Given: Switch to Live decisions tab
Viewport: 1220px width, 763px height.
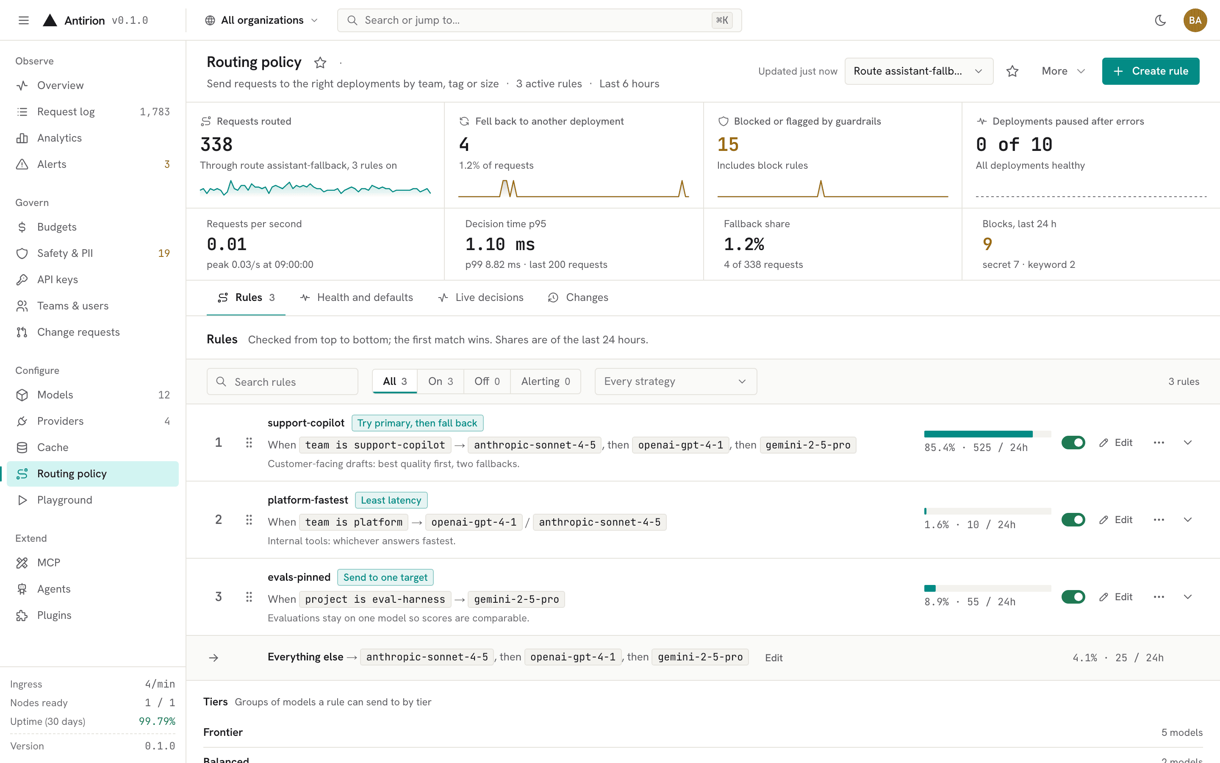Looking at the screenshot, I should [481, 297].
